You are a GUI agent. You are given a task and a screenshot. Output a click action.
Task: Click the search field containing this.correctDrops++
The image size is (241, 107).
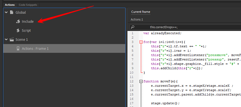[185, 27]
